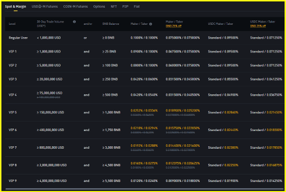Click the '≥ 250 BNB' balance cell
Viewport: 286px width, 192px height.
click(x=110, y=79)
